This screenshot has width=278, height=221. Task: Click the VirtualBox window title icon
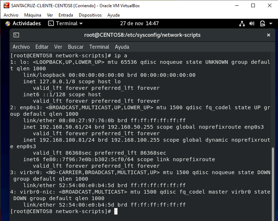tap(6, 6)
